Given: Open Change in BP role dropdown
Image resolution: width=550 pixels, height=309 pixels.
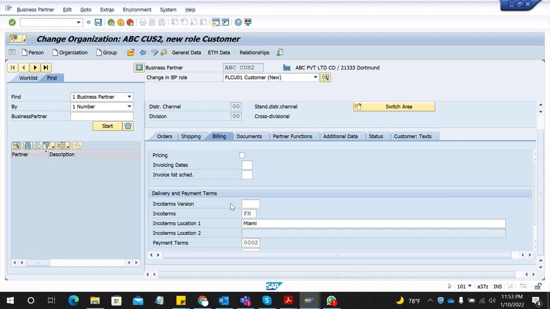Looking at the screenshot, I should point(315,77).
